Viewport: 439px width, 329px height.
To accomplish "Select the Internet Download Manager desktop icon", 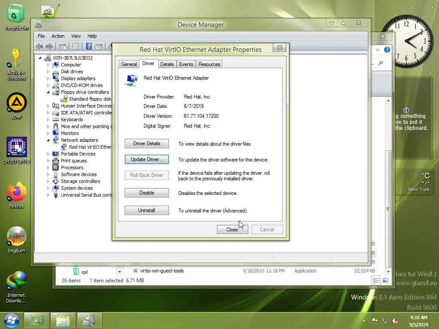I will pos(16,287).
